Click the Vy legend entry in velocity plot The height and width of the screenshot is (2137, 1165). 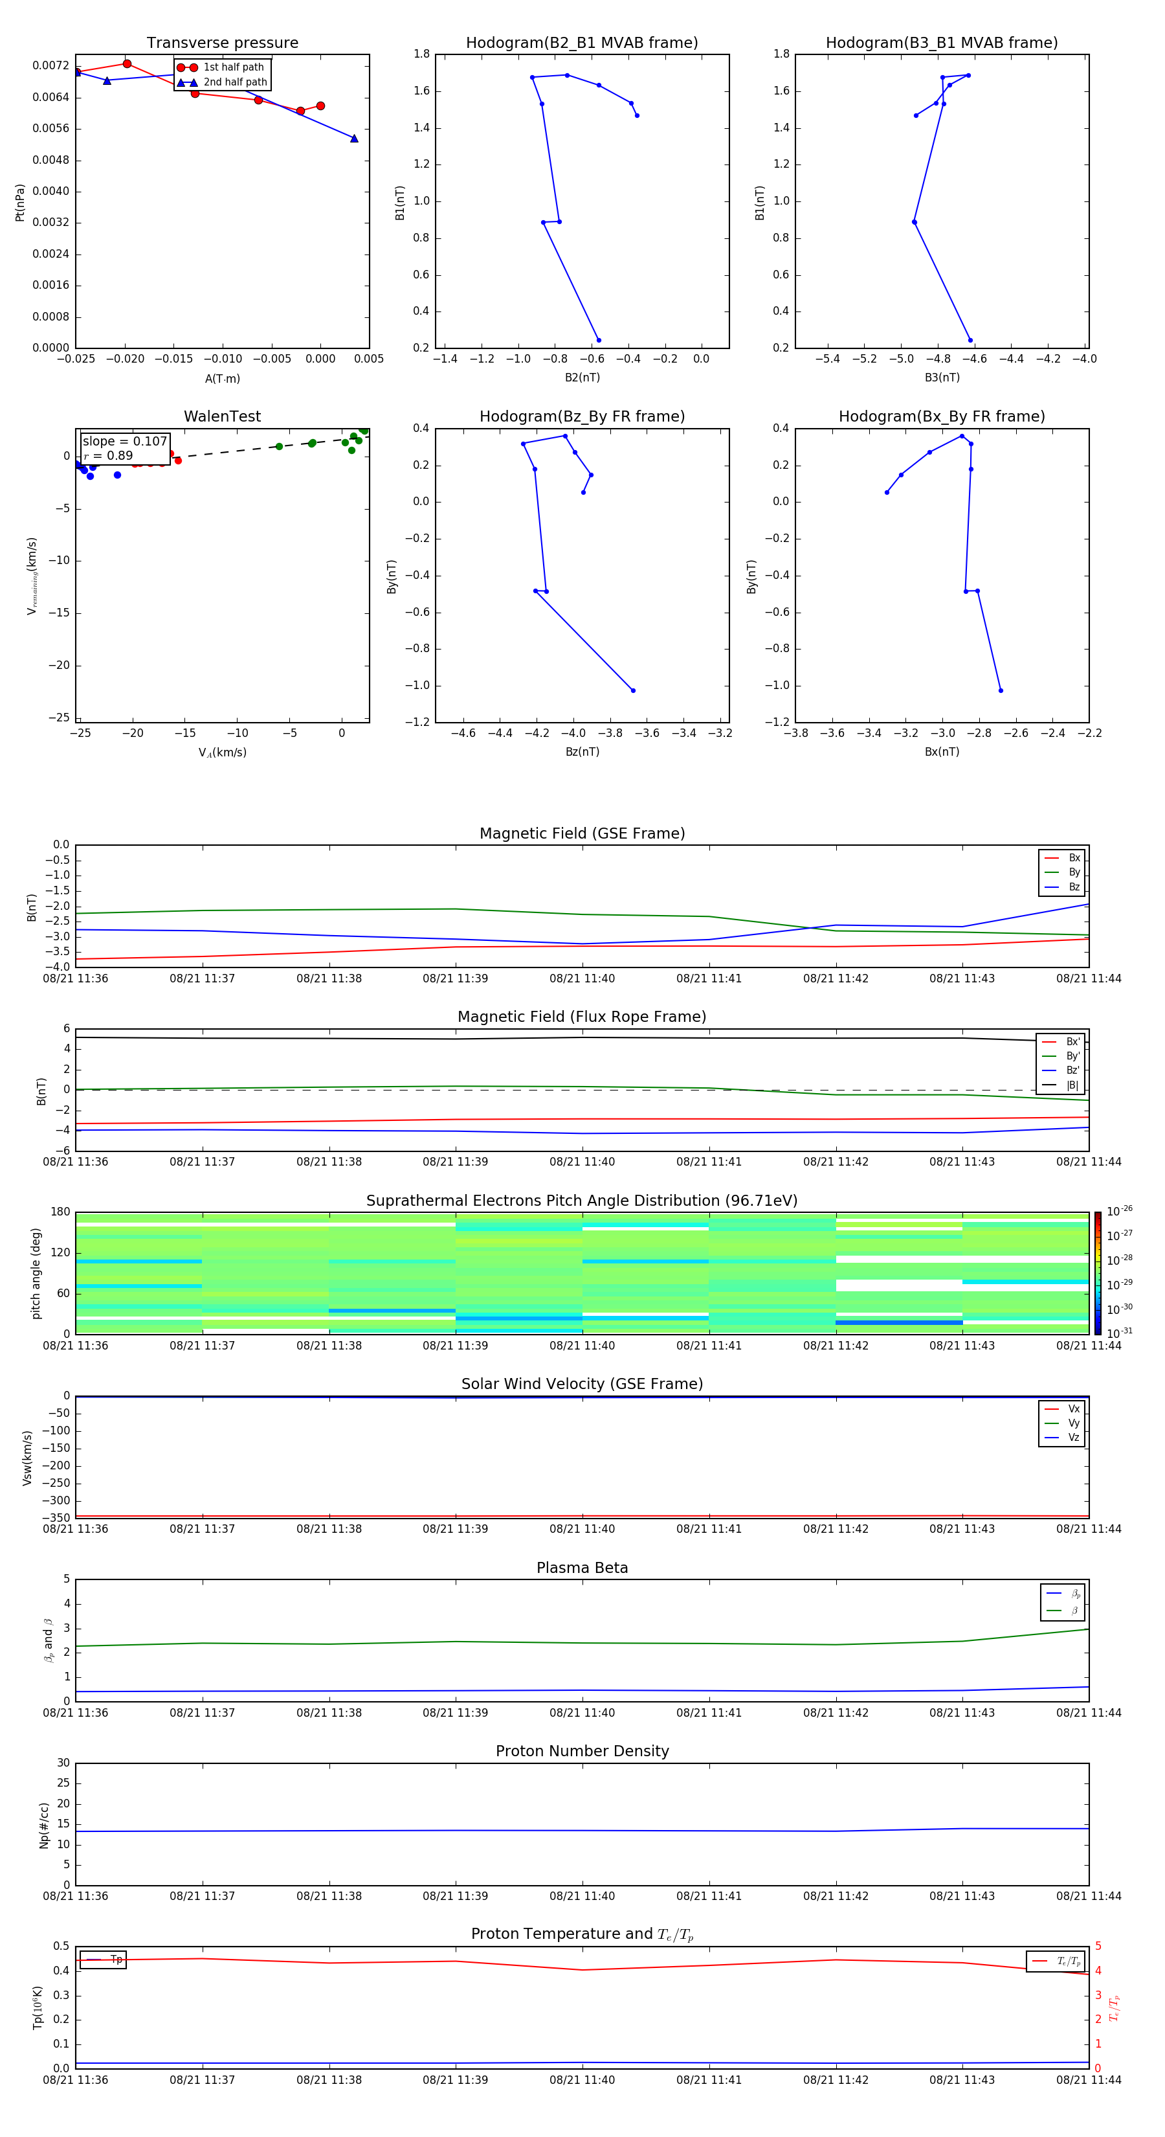click(x=1062, y=1423)
